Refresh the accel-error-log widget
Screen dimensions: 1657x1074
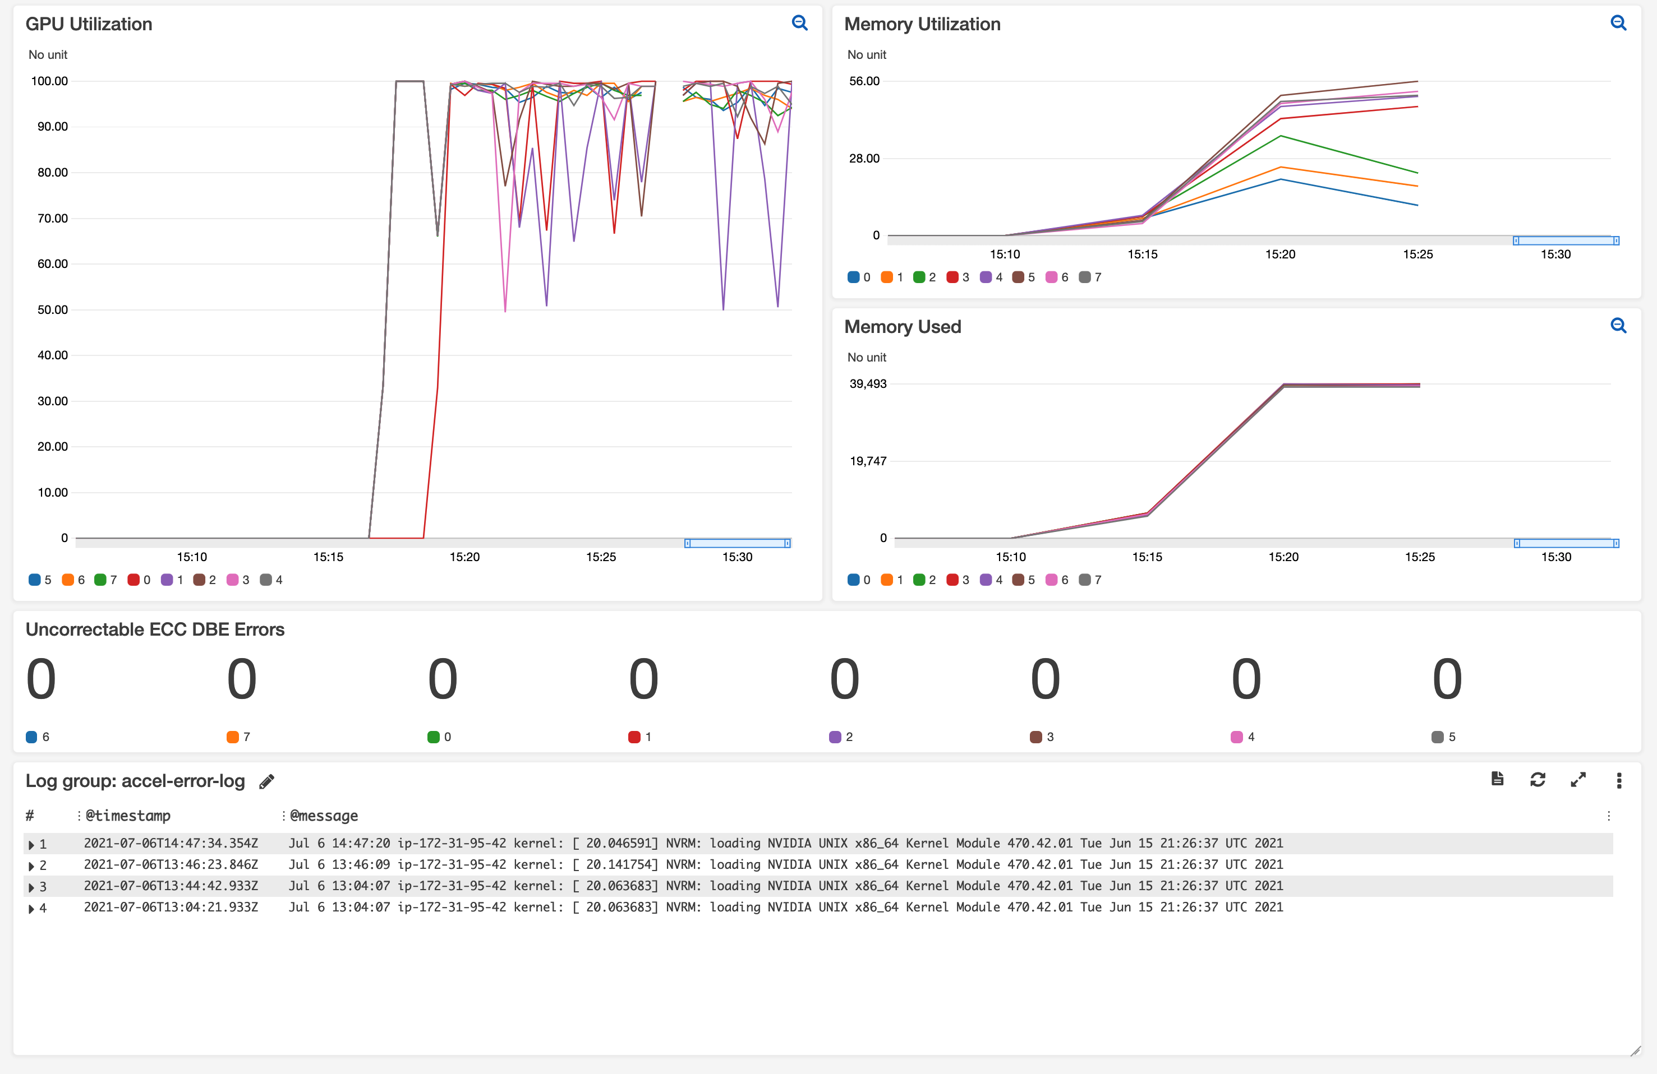(1538, 780)
